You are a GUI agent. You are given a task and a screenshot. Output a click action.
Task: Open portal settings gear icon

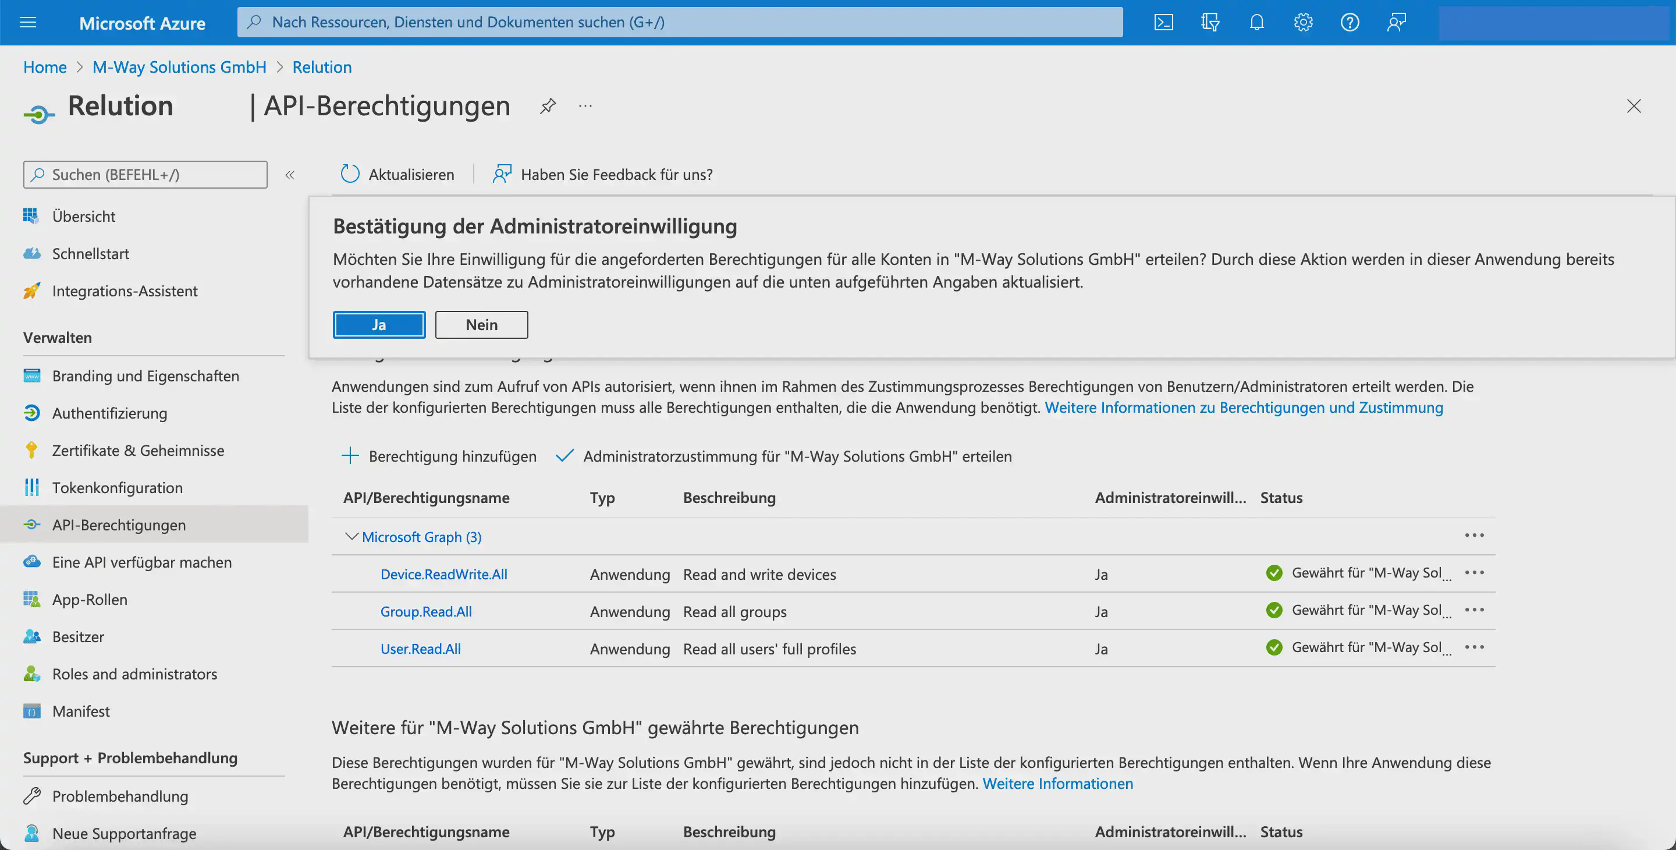(x=1302, y=22)
